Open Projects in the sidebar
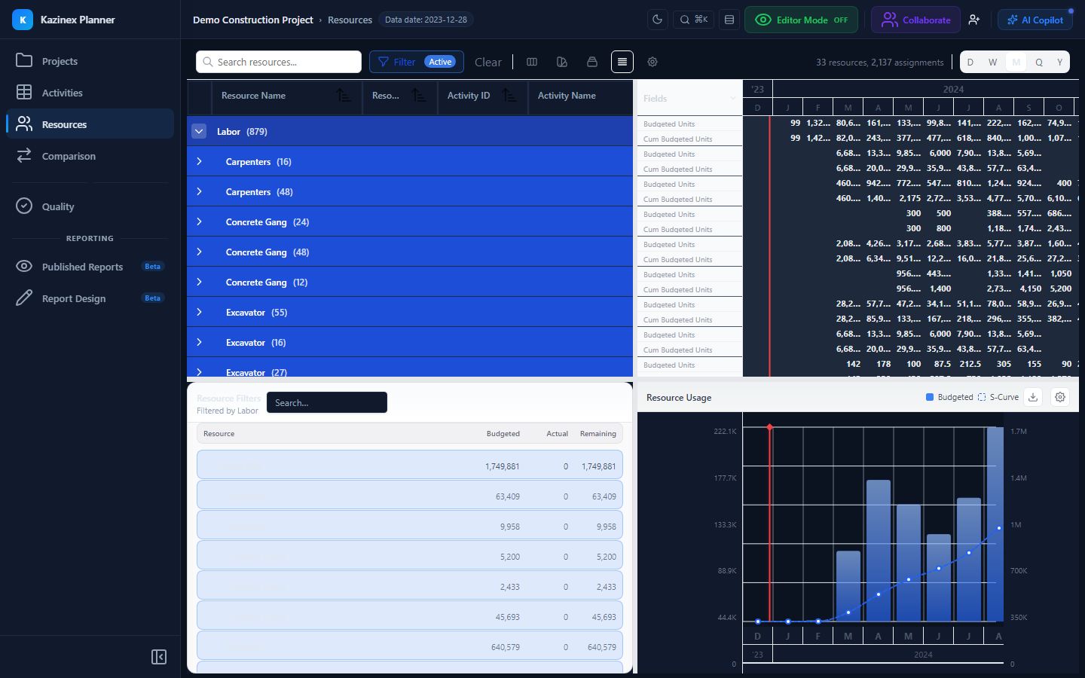 (90, 61)
